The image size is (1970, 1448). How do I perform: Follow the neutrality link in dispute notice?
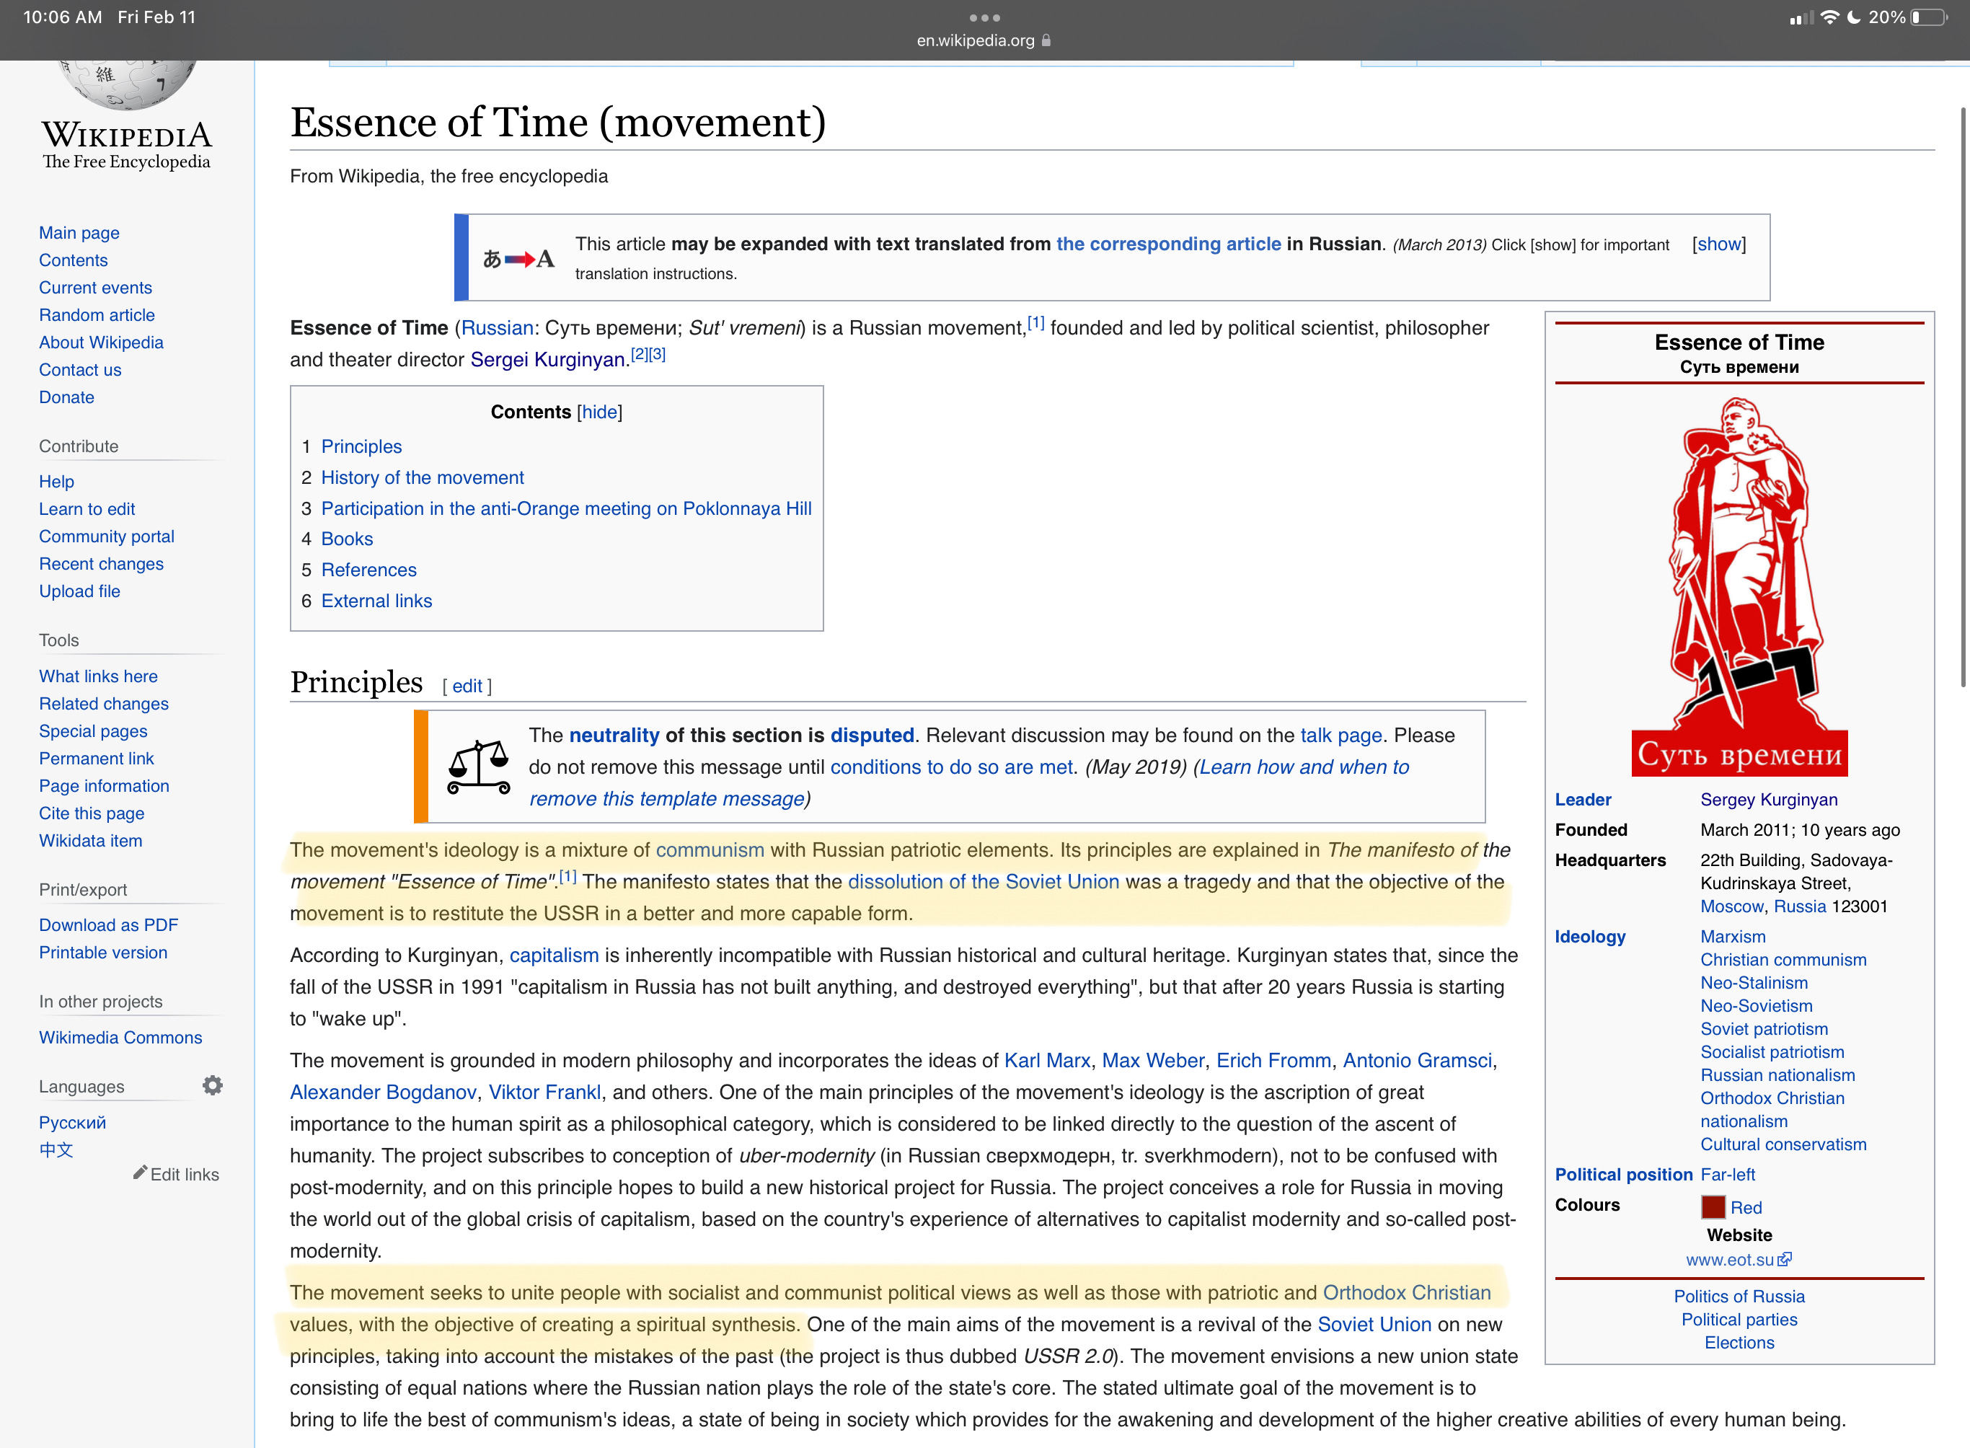(614, 736)
